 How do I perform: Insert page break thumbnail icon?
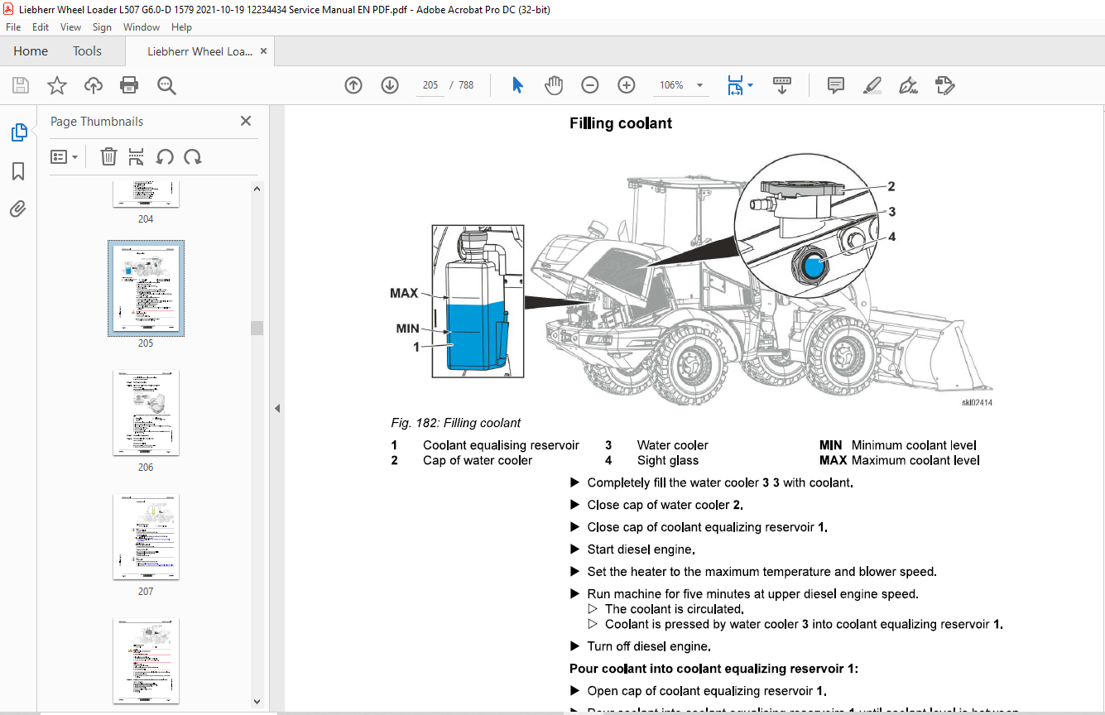click(137, 157)
